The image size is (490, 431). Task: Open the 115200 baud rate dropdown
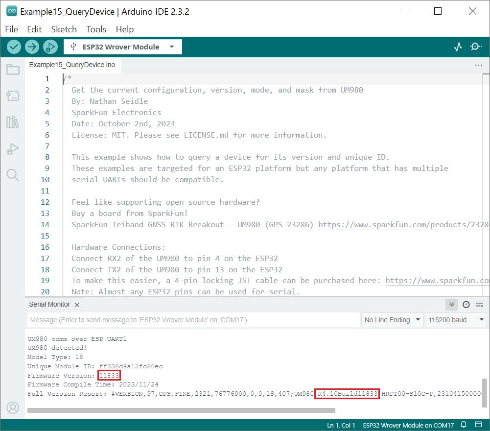(x=456, y=320)
